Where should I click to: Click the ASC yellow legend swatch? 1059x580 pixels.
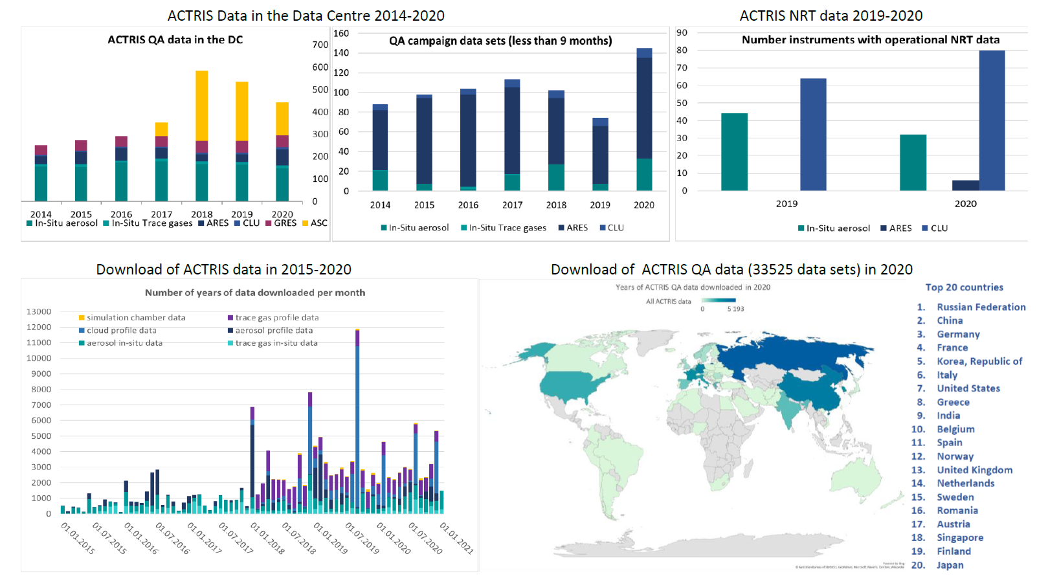click(x=305, y=223)
